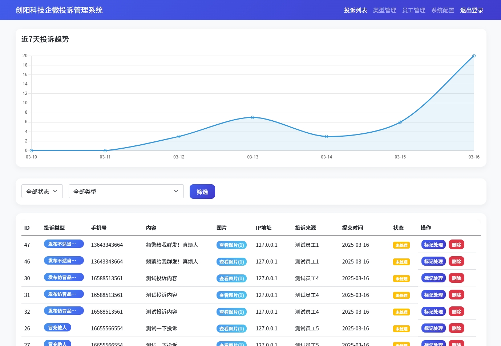The width and height of the screenshot is (501, 346).
Task: Click 退出登录 to log out
Action: [x=472, y=10]
